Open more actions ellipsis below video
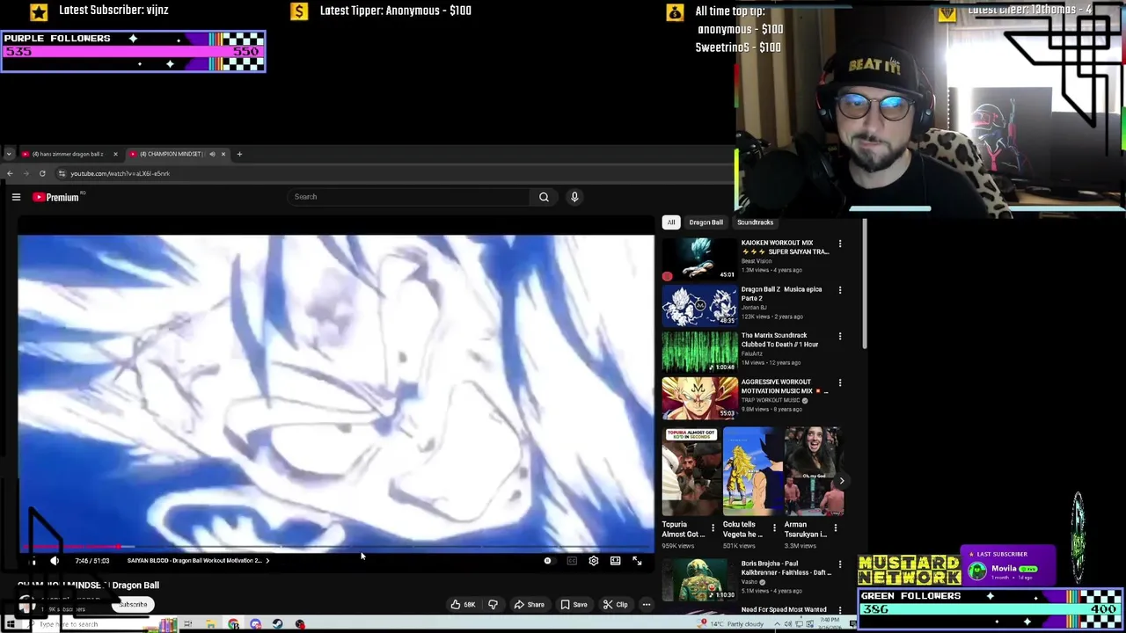The height and width of the screenshot is (633, 1126). [x=647, y=605]
